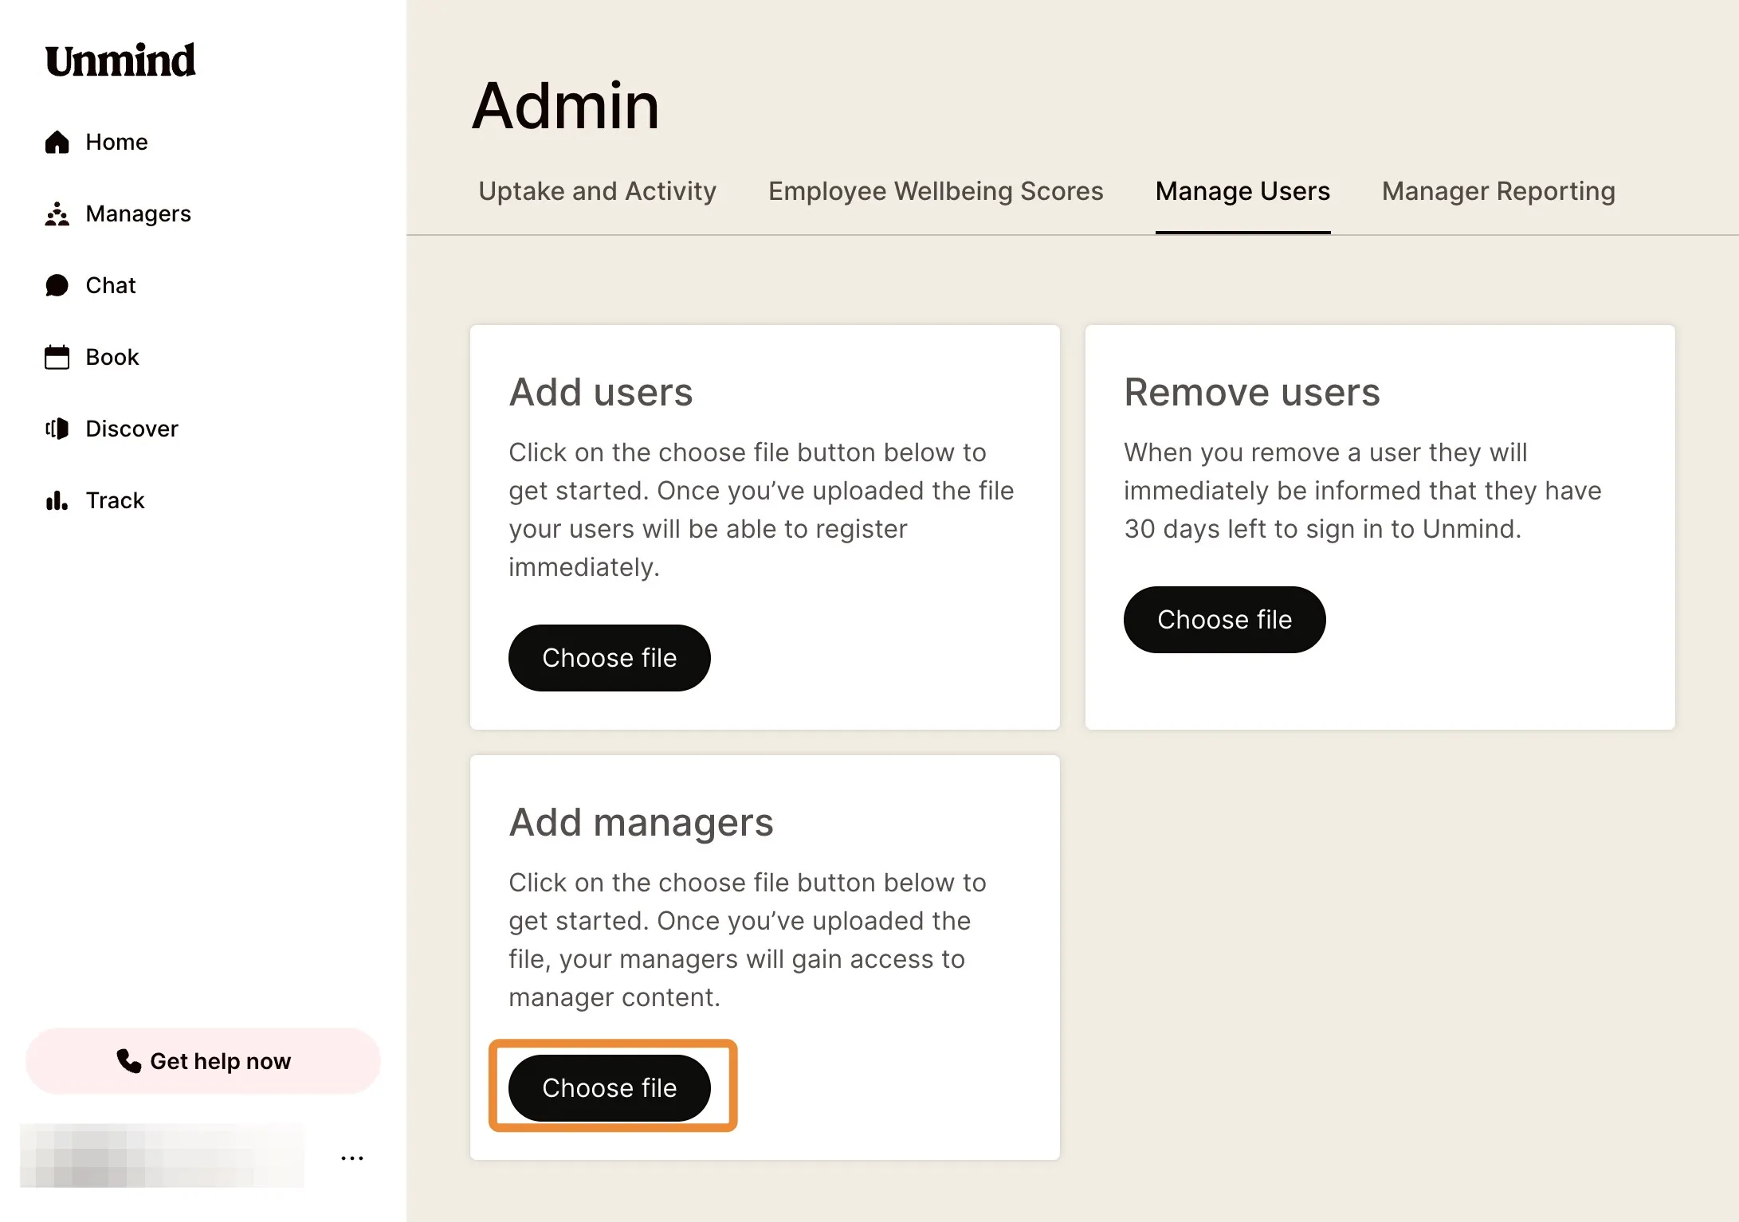Click Choose file under Add users
The width and height of the screenshot is (1739, 1222).
610,658
